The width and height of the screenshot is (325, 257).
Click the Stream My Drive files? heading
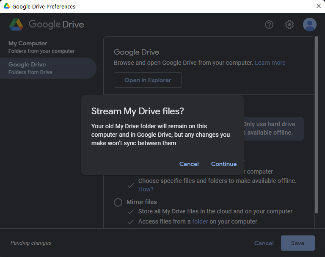(138, 111)
